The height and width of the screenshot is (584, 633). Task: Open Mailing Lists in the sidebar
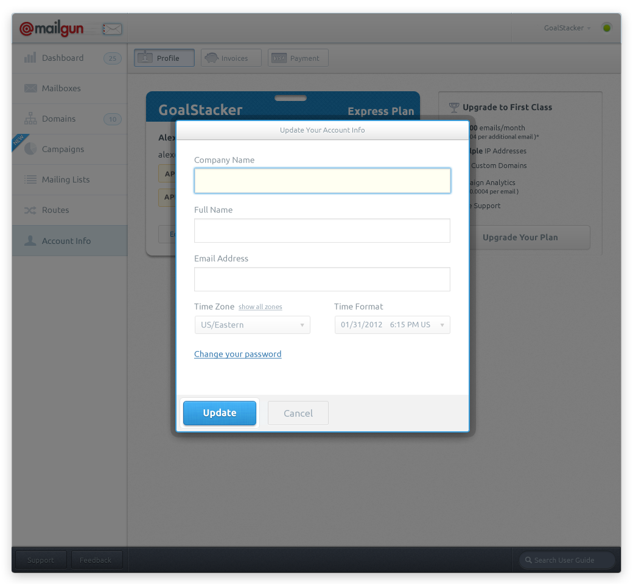coord(70,180)
